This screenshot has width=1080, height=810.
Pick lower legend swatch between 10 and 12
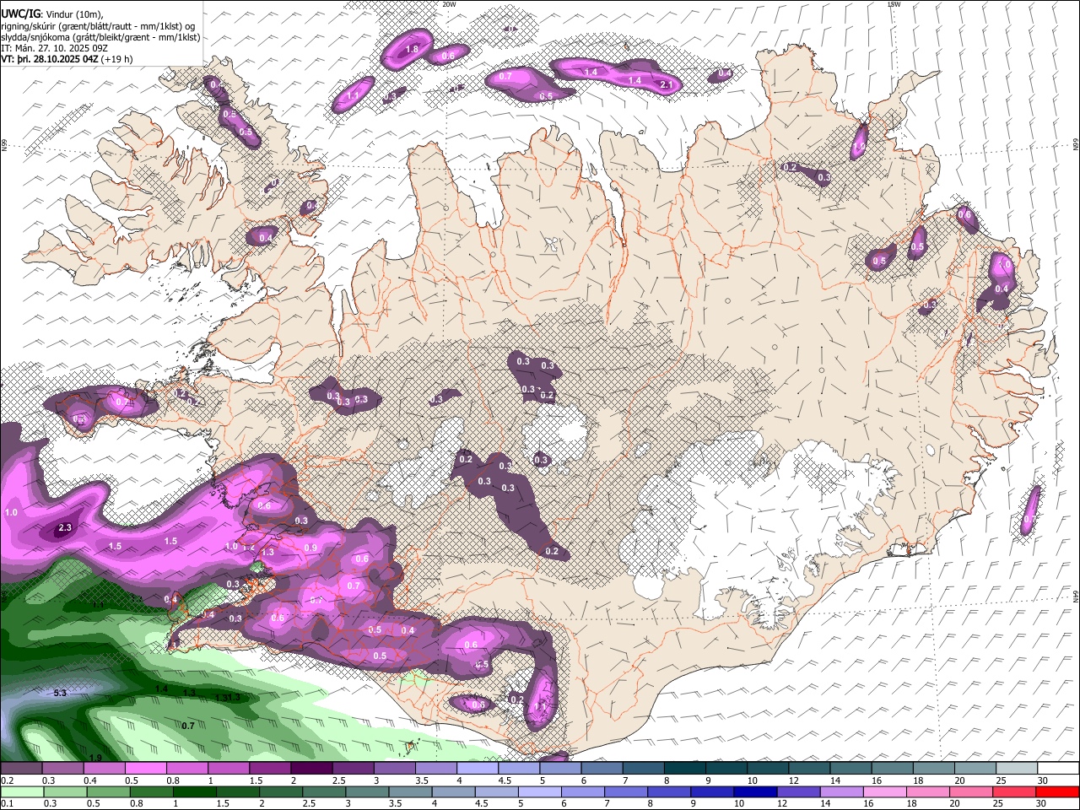pos(754,791)
